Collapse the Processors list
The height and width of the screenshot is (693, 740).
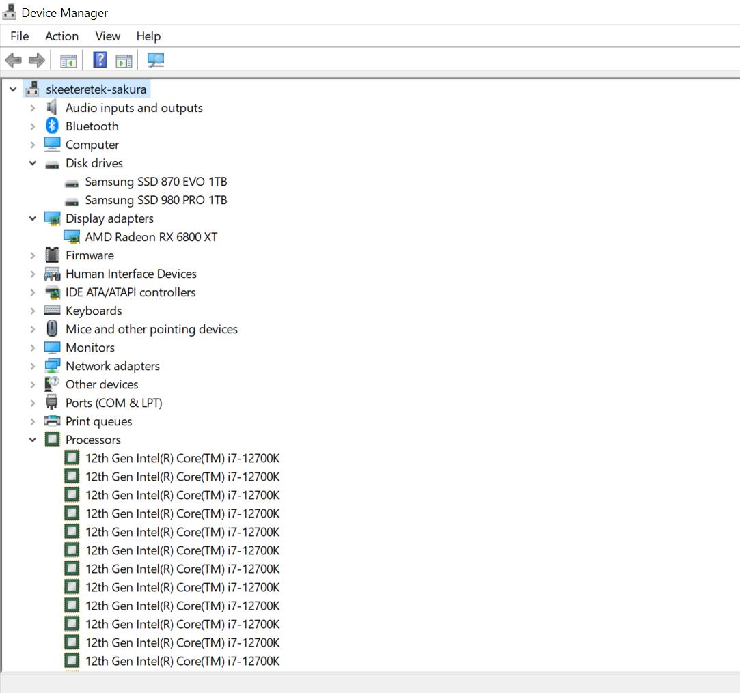point(32,439)
